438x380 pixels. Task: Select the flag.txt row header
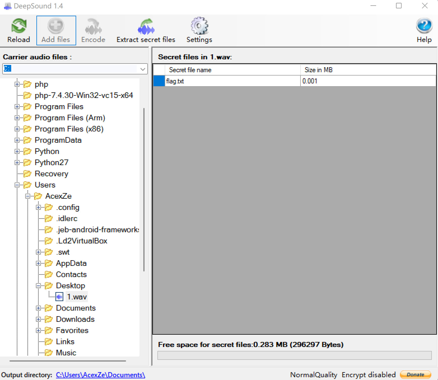(159, 81)
